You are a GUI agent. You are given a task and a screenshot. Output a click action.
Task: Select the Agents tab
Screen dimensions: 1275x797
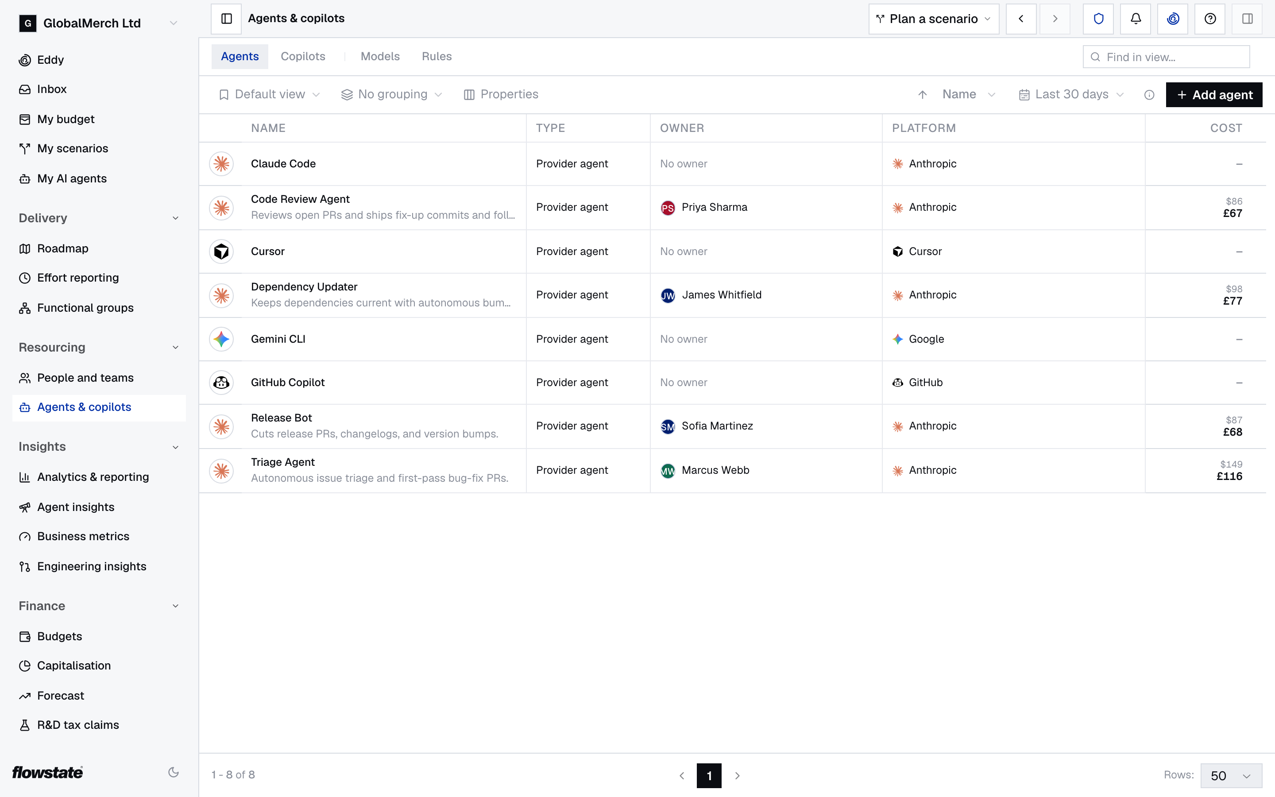(x=240, y=56)
